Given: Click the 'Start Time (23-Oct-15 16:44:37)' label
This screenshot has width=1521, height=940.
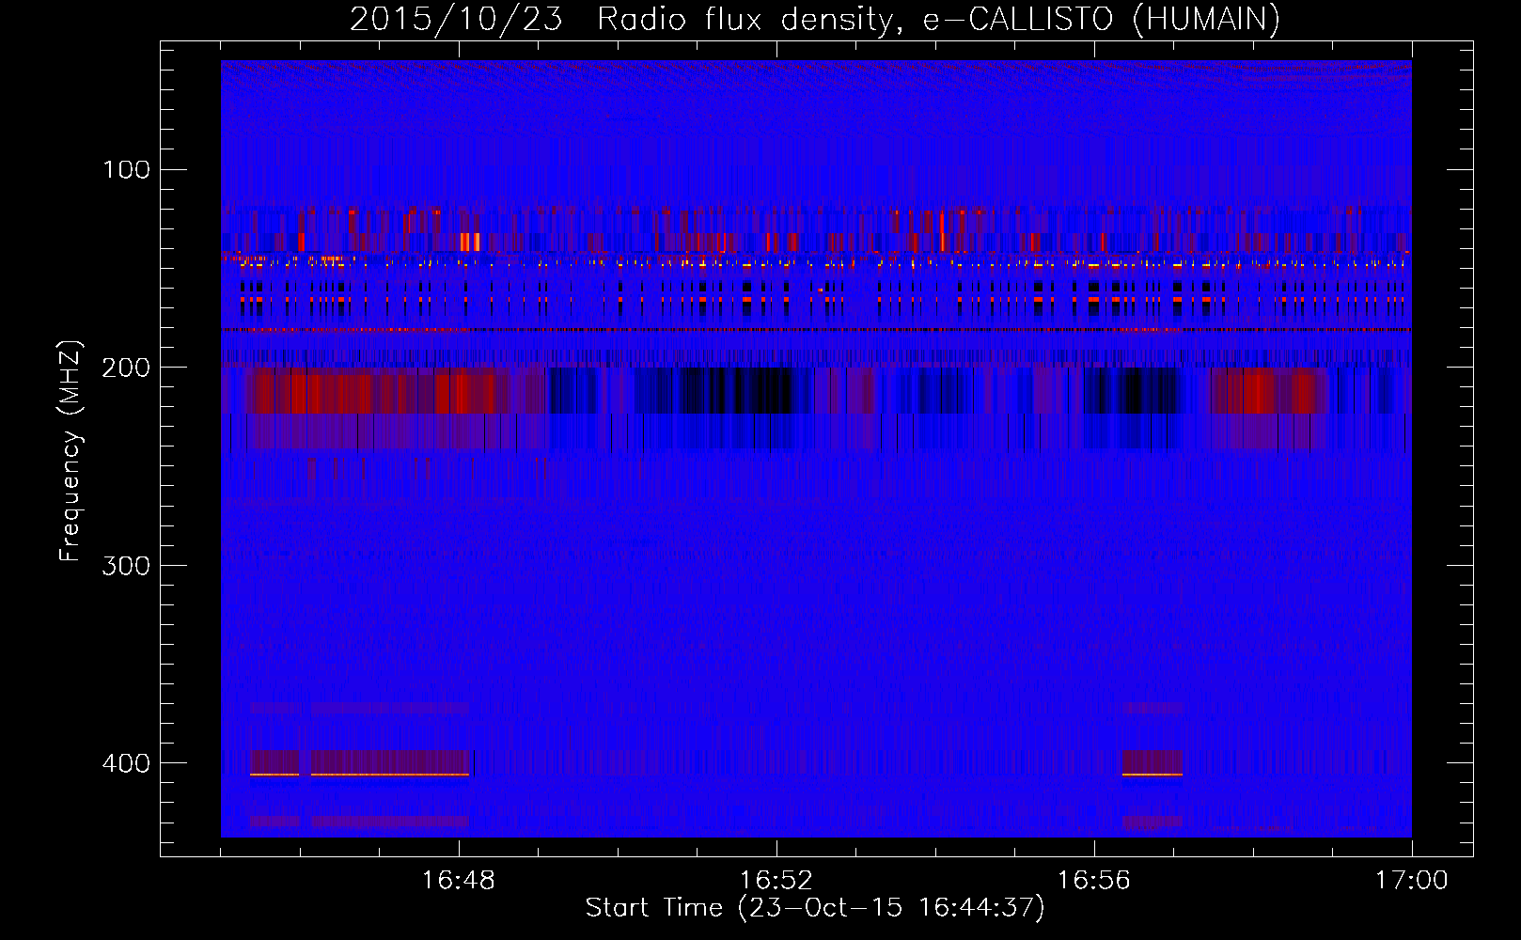Looking at the screenshot, I should pos(815,908).
